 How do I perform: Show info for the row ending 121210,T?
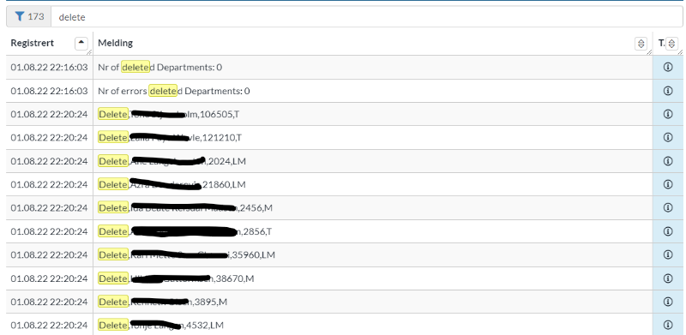[668, 137]
